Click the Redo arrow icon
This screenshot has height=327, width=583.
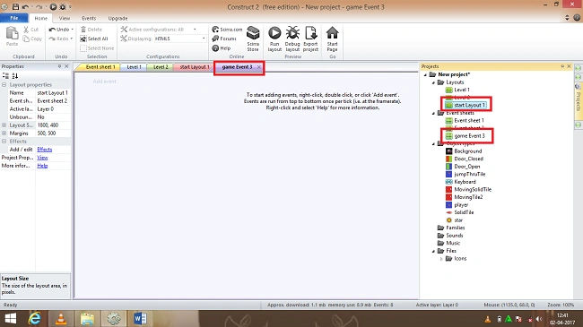click(x=52, y=39)
